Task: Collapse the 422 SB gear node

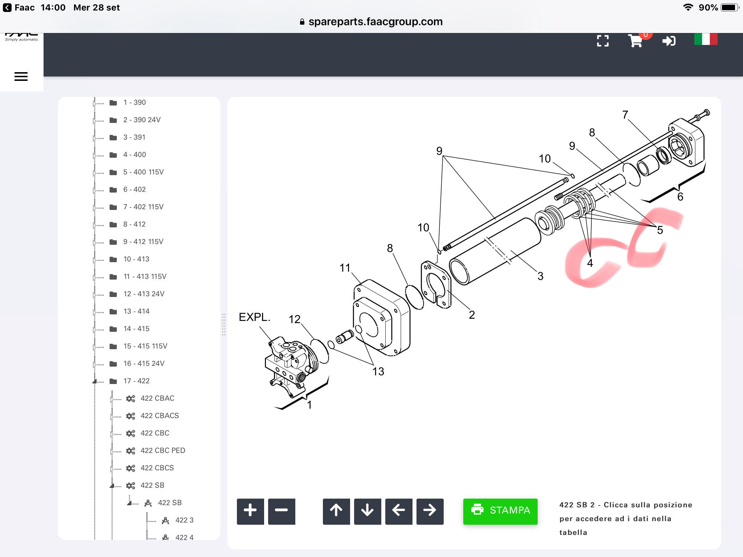Action: 112,486
